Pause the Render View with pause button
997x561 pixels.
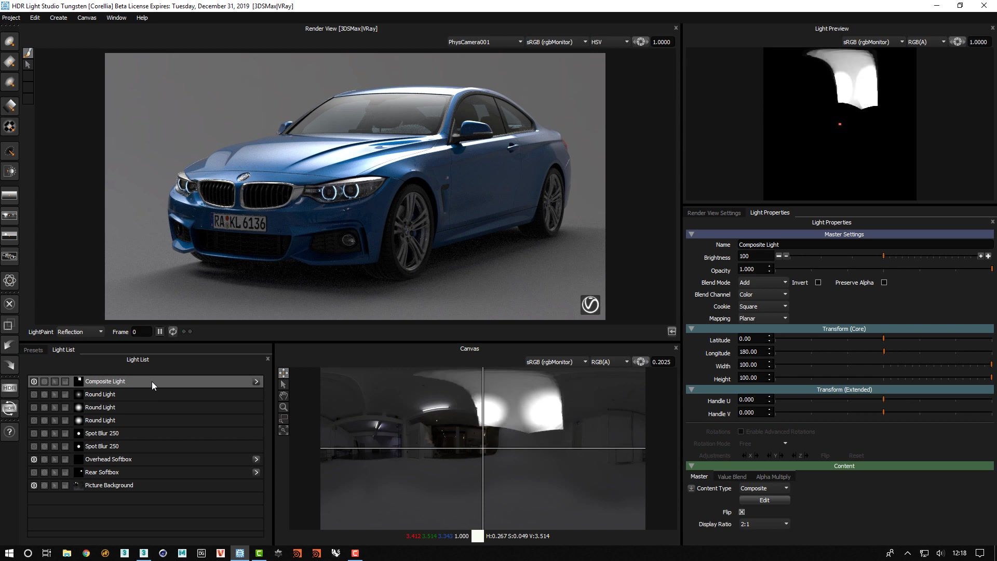[x=160, y=331]
